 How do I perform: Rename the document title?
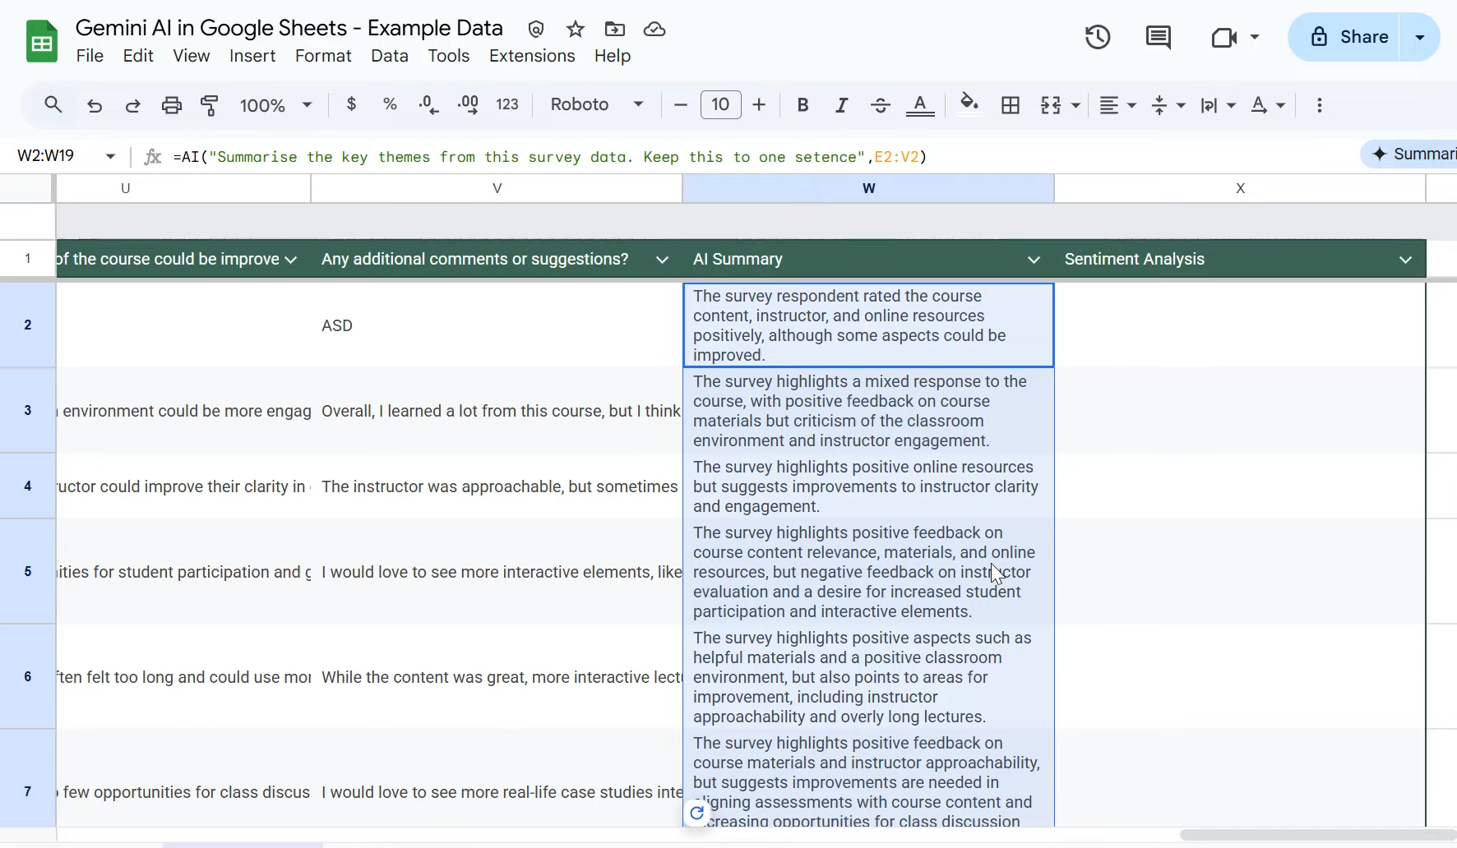[x=289, y=28]
